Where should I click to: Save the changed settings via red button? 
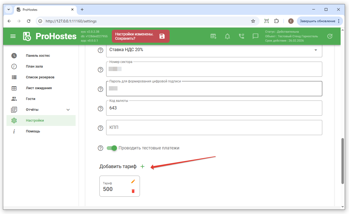(140, 36)
